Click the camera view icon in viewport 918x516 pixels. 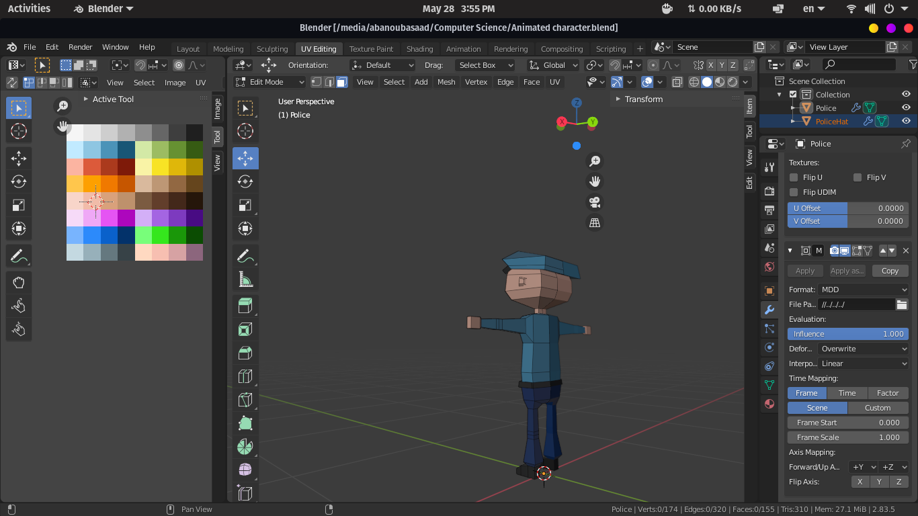coord(595,202)
